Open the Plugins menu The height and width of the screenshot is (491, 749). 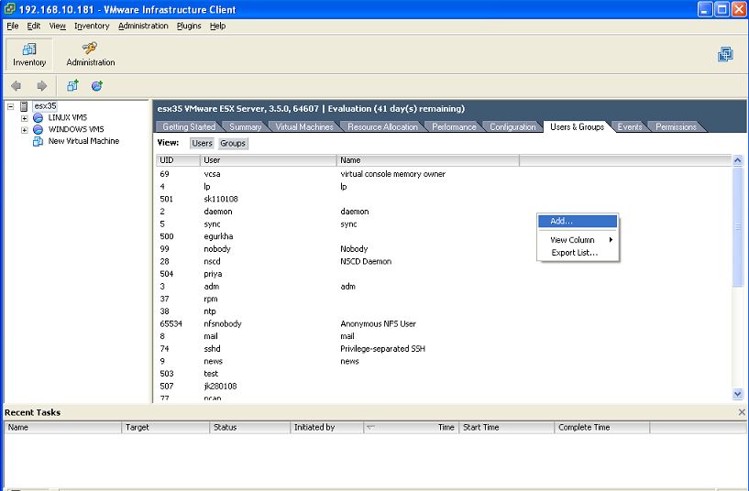click(189, 26)
